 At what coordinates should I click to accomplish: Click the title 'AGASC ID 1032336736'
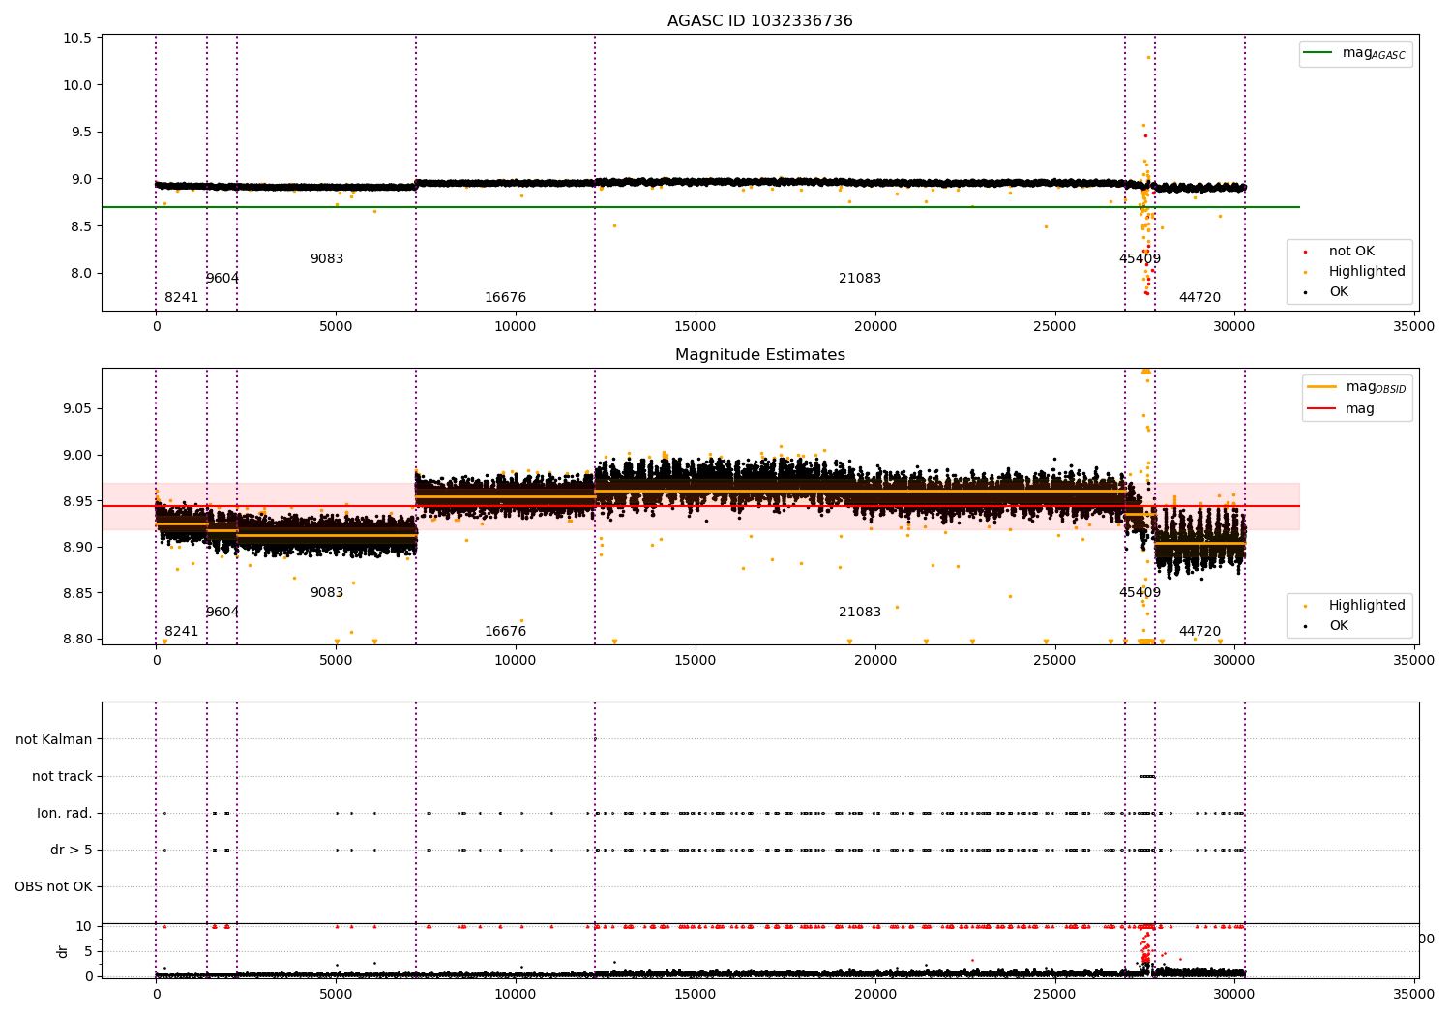pyautogui.click(x=759, y=21)
